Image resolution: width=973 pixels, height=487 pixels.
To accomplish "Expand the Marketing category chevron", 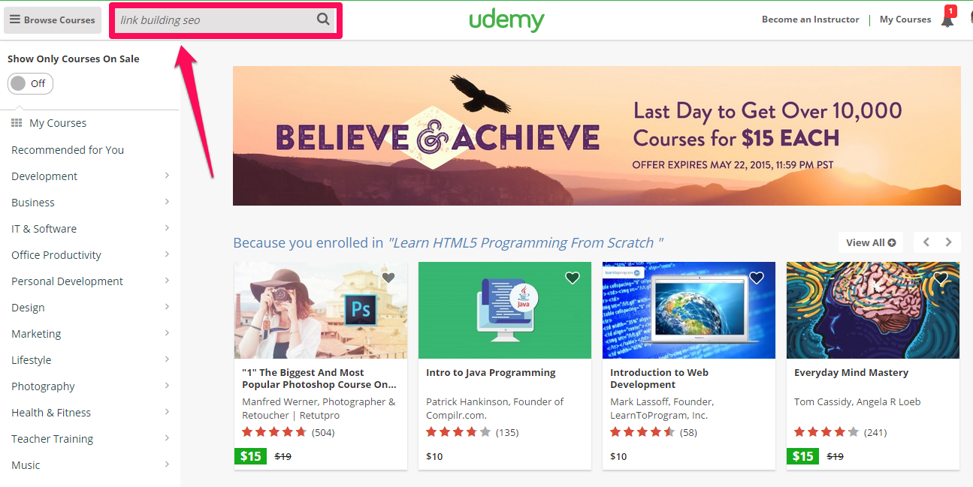I will tap(167, 333).
